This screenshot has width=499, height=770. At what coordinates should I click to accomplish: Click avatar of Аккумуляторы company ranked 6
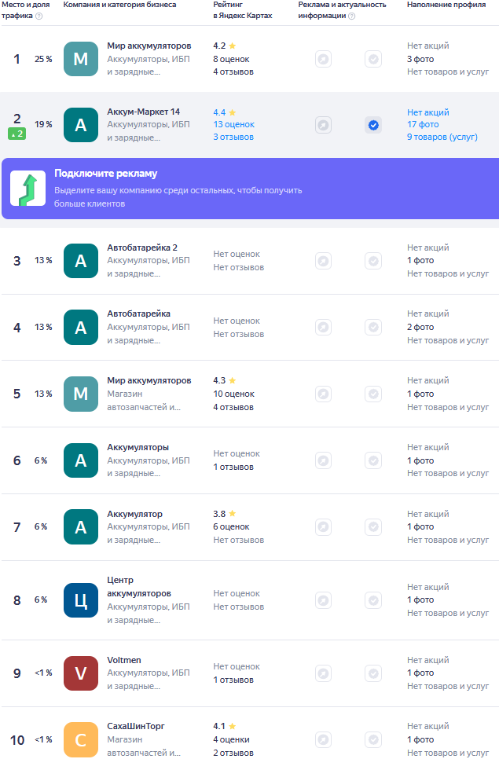click(x=80, y=460)
